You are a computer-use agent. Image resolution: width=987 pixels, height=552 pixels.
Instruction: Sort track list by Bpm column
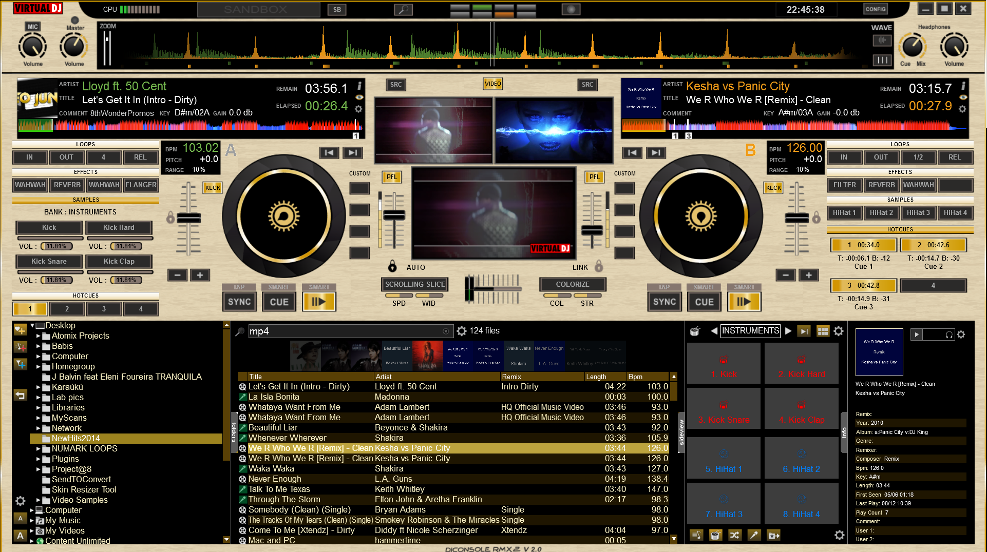636,377
